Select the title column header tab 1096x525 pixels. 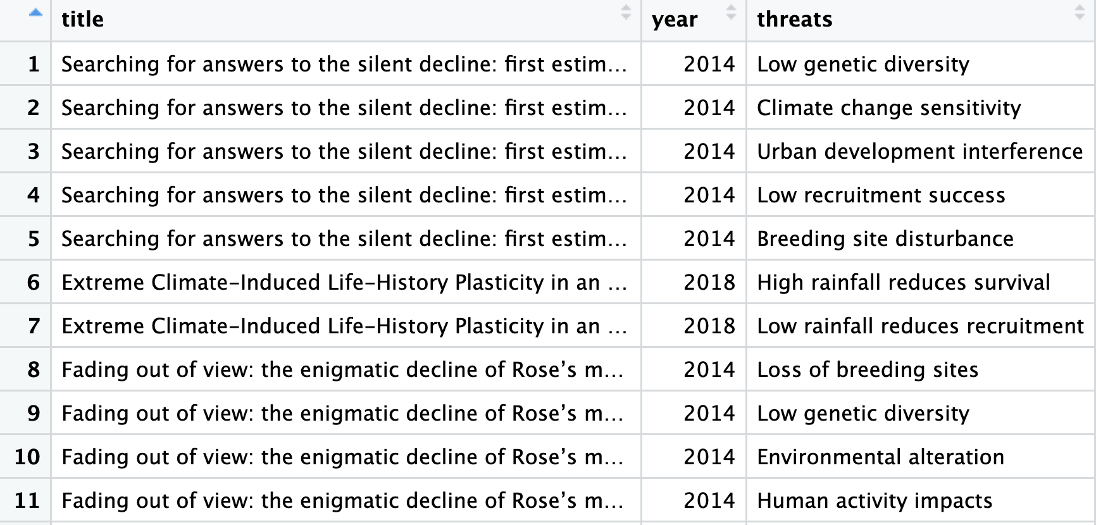83,20
